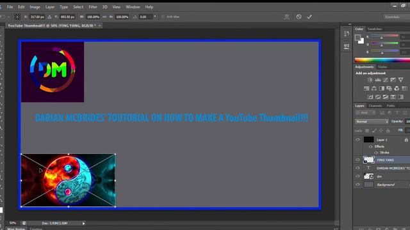410x230 pixels.
Task: Add a Levels adjustment
Action: [x=378, y=80]
